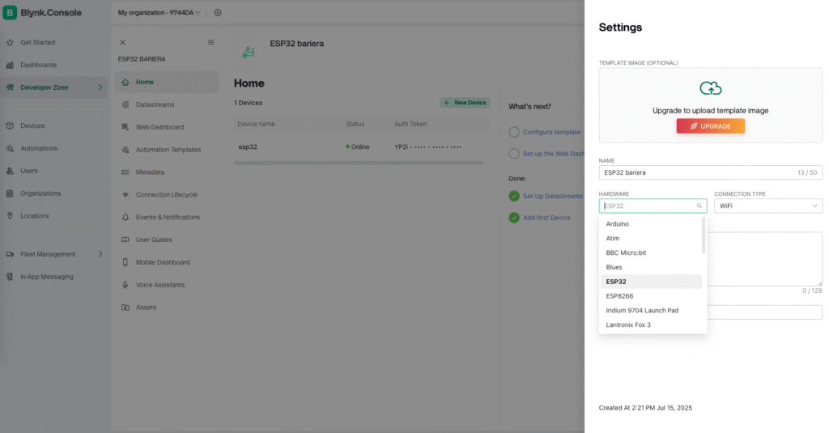
Task: Click the Locations pin icon
Action: [x=10, y=216]
